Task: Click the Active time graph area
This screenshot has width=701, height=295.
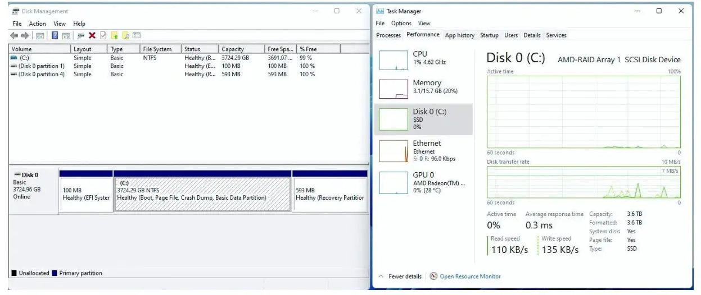Action: pos(584,112)
